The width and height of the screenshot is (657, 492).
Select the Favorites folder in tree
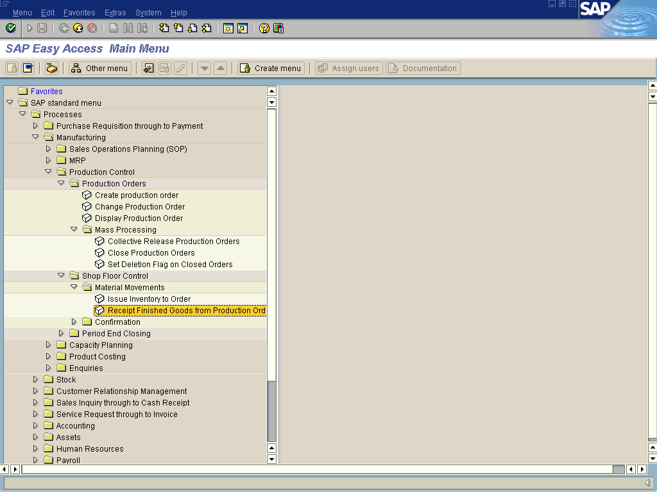tap(46, 91)
